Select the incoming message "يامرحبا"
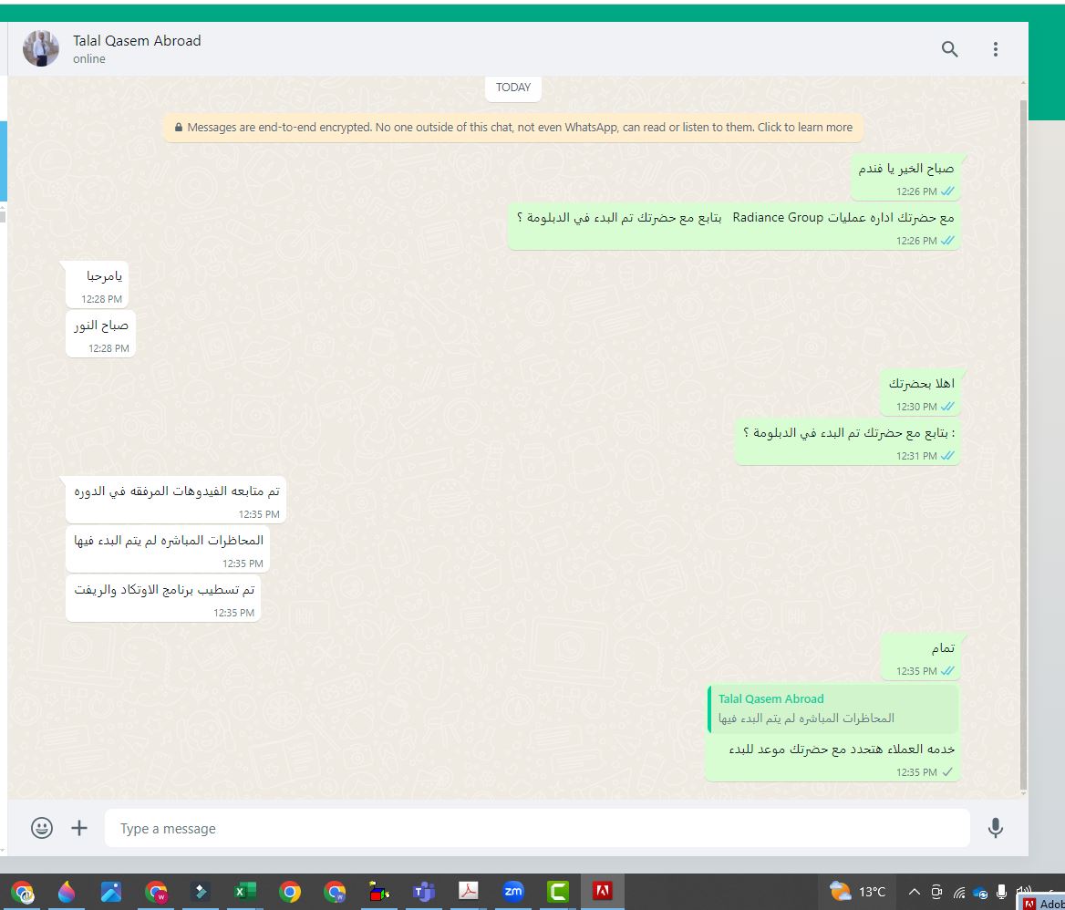Viewport: 1065px width, 910px height. (x=98, y=284)
